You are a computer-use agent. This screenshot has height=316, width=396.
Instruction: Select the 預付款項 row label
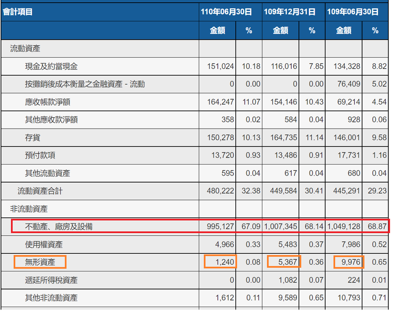pyautogui.click(x=40, y=155)
